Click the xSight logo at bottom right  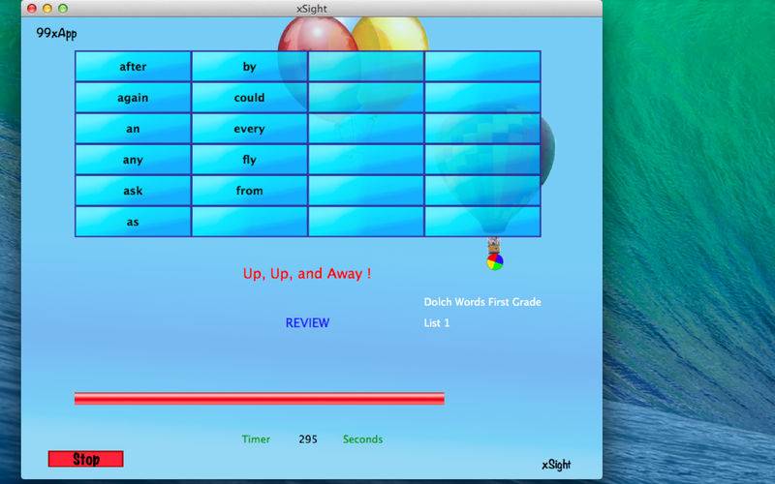(x=556, y=465)
